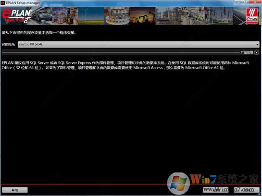Click the paragraph recommending SQL Server Express
The image size is (262, 196).
pyautogui.click(x=125, y=65)
